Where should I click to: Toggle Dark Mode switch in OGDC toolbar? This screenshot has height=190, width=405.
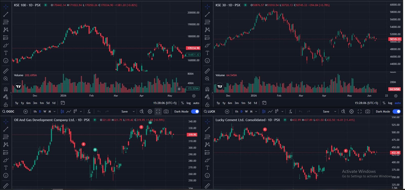195,111
